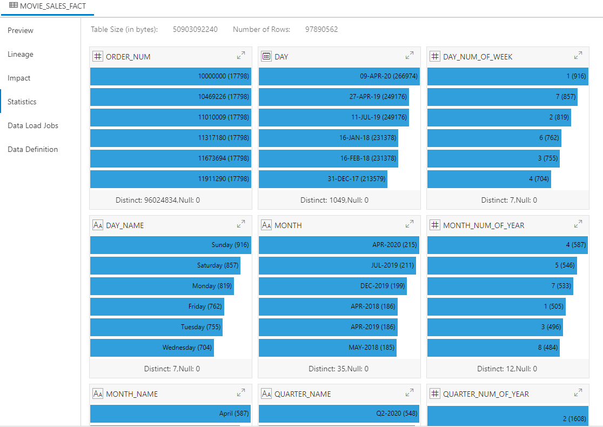Viewport: 603px width, 427px height.
Task: Click the text icon beside MONTH_NAME
Action: [x=98, y=393]
